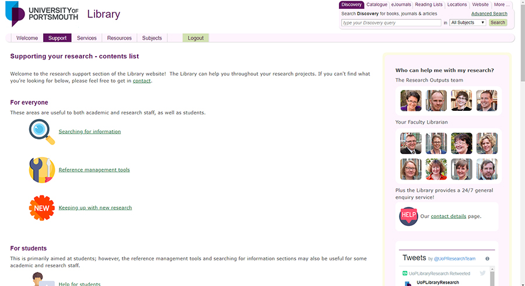Open the Services menu item
Screen dimensions: 525x286
coord(86,38)
